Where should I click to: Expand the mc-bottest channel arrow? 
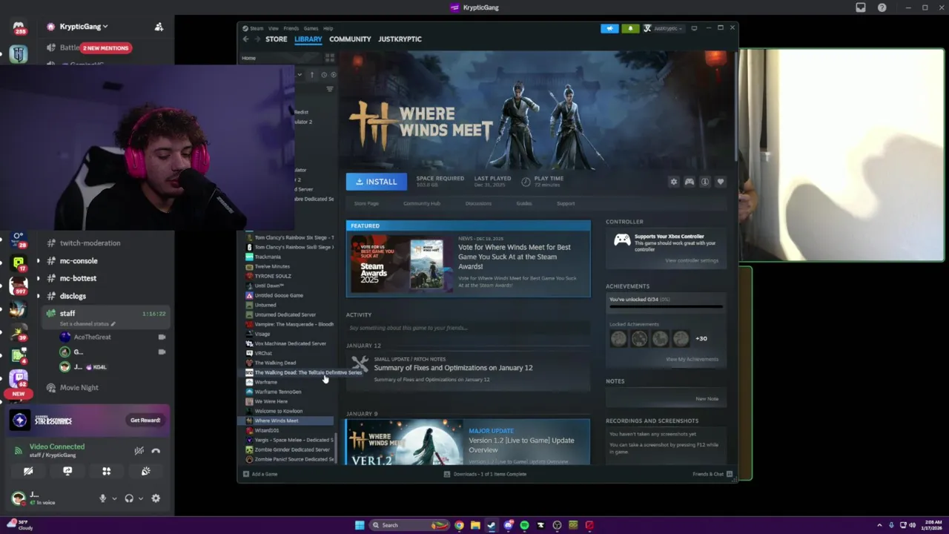38,278
